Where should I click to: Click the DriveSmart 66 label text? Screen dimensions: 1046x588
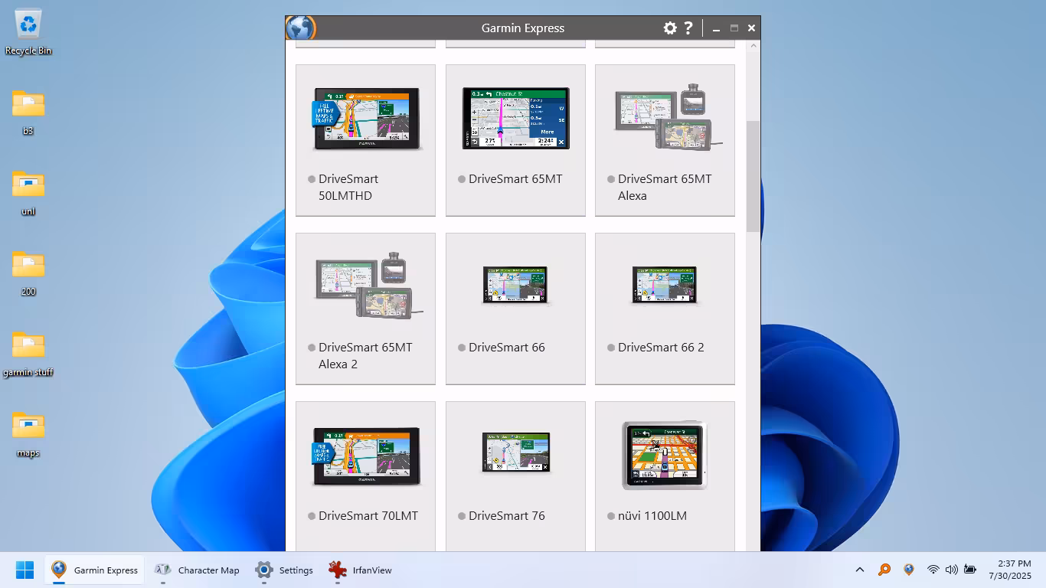coord(507,348)
